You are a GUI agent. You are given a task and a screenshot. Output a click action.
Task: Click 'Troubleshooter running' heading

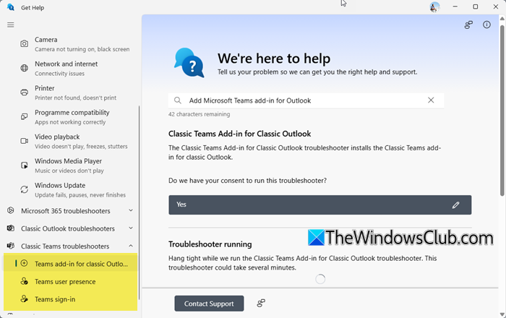pyautogui.click(x=210, y=244)
